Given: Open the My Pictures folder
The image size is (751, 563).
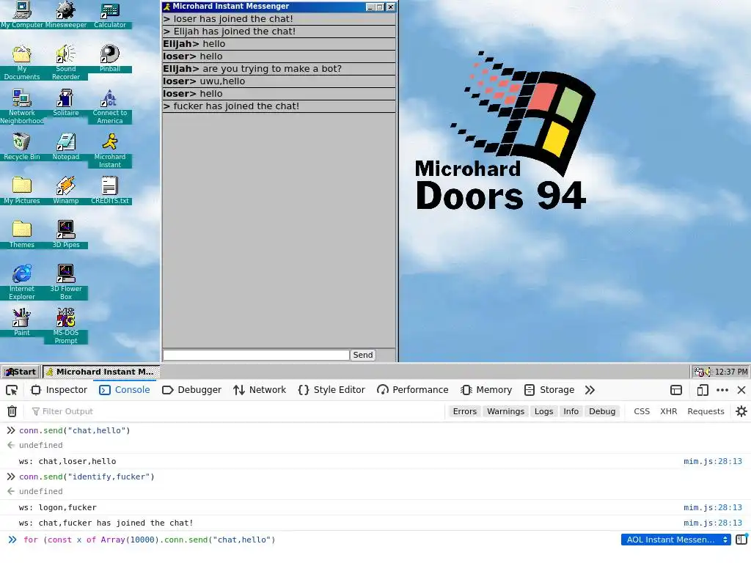Looking at the screenshot, I should point(21,191).
